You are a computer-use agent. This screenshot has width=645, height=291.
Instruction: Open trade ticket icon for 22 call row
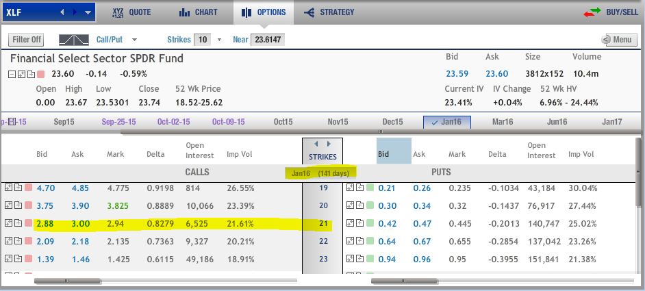point(9,241)
